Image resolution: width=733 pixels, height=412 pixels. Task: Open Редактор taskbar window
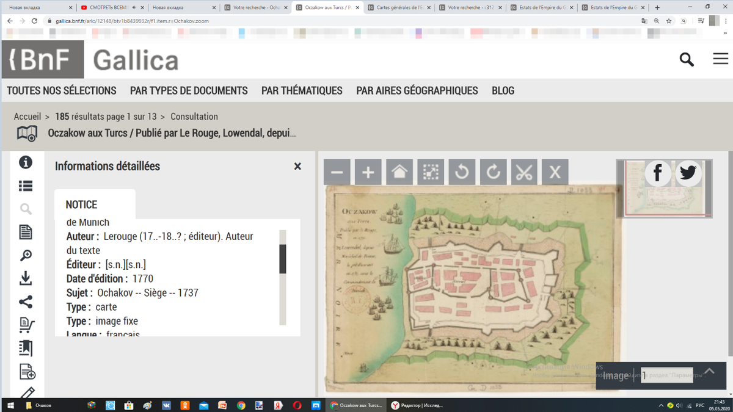[418, 405]
